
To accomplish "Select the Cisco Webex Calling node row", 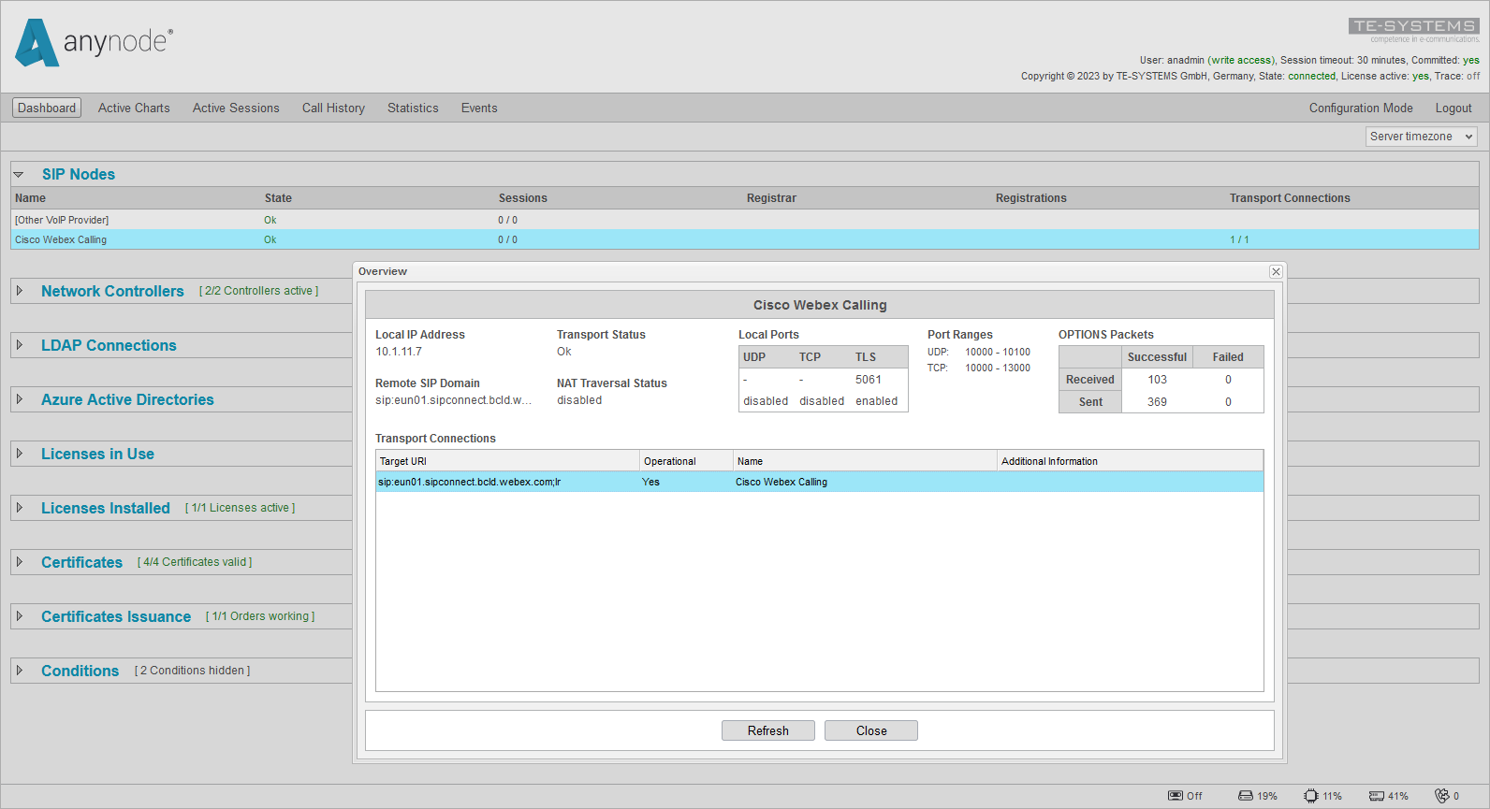I will [x=745, y=239].
